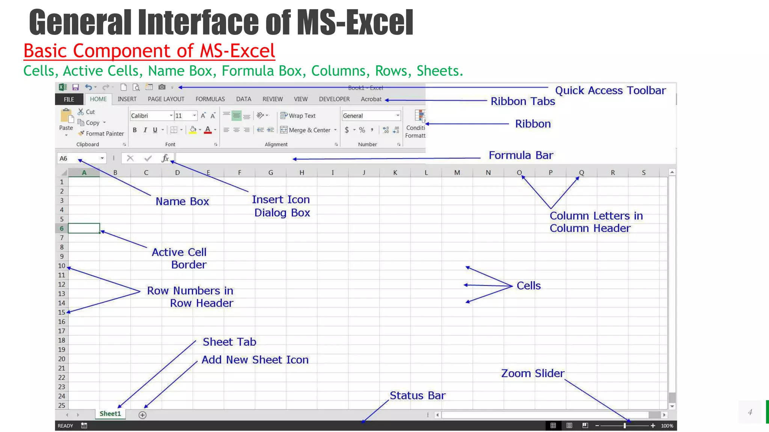The image size is (769, 432).
Task: Apply the red font color
Action: (x=208, y=130)
